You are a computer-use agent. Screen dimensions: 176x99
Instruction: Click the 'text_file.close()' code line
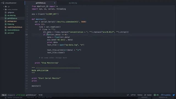pos(56,53)
